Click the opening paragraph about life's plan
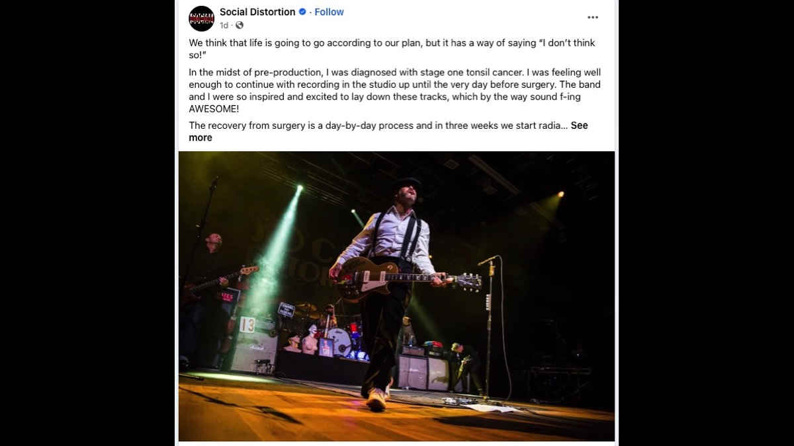 coord(392,49)
